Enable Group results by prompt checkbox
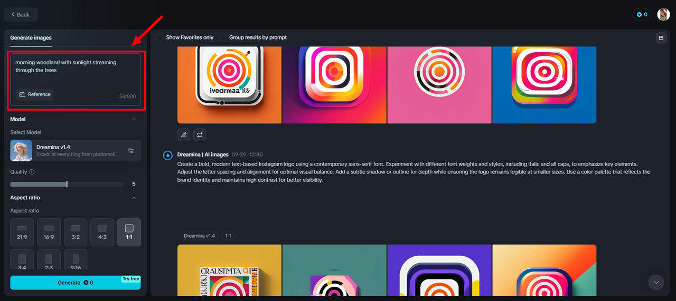Screen dimensions: 676x301 [x=223, y=37]
